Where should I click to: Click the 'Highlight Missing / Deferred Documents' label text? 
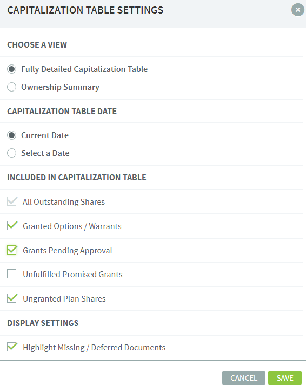(x=94, y=347)
